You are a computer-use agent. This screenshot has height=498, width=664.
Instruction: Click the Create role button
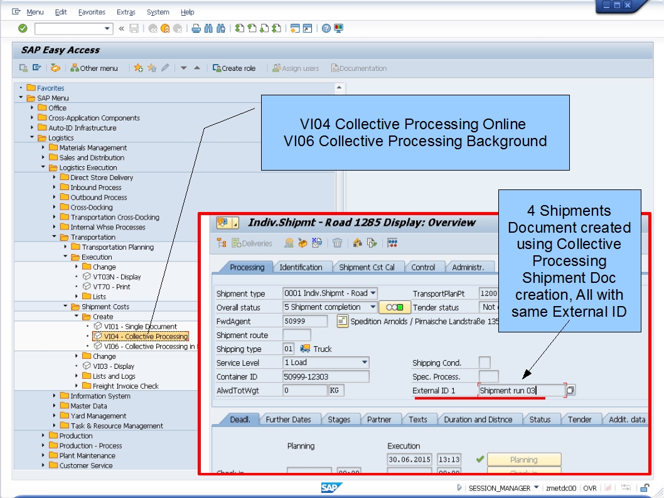click(233, 68)
